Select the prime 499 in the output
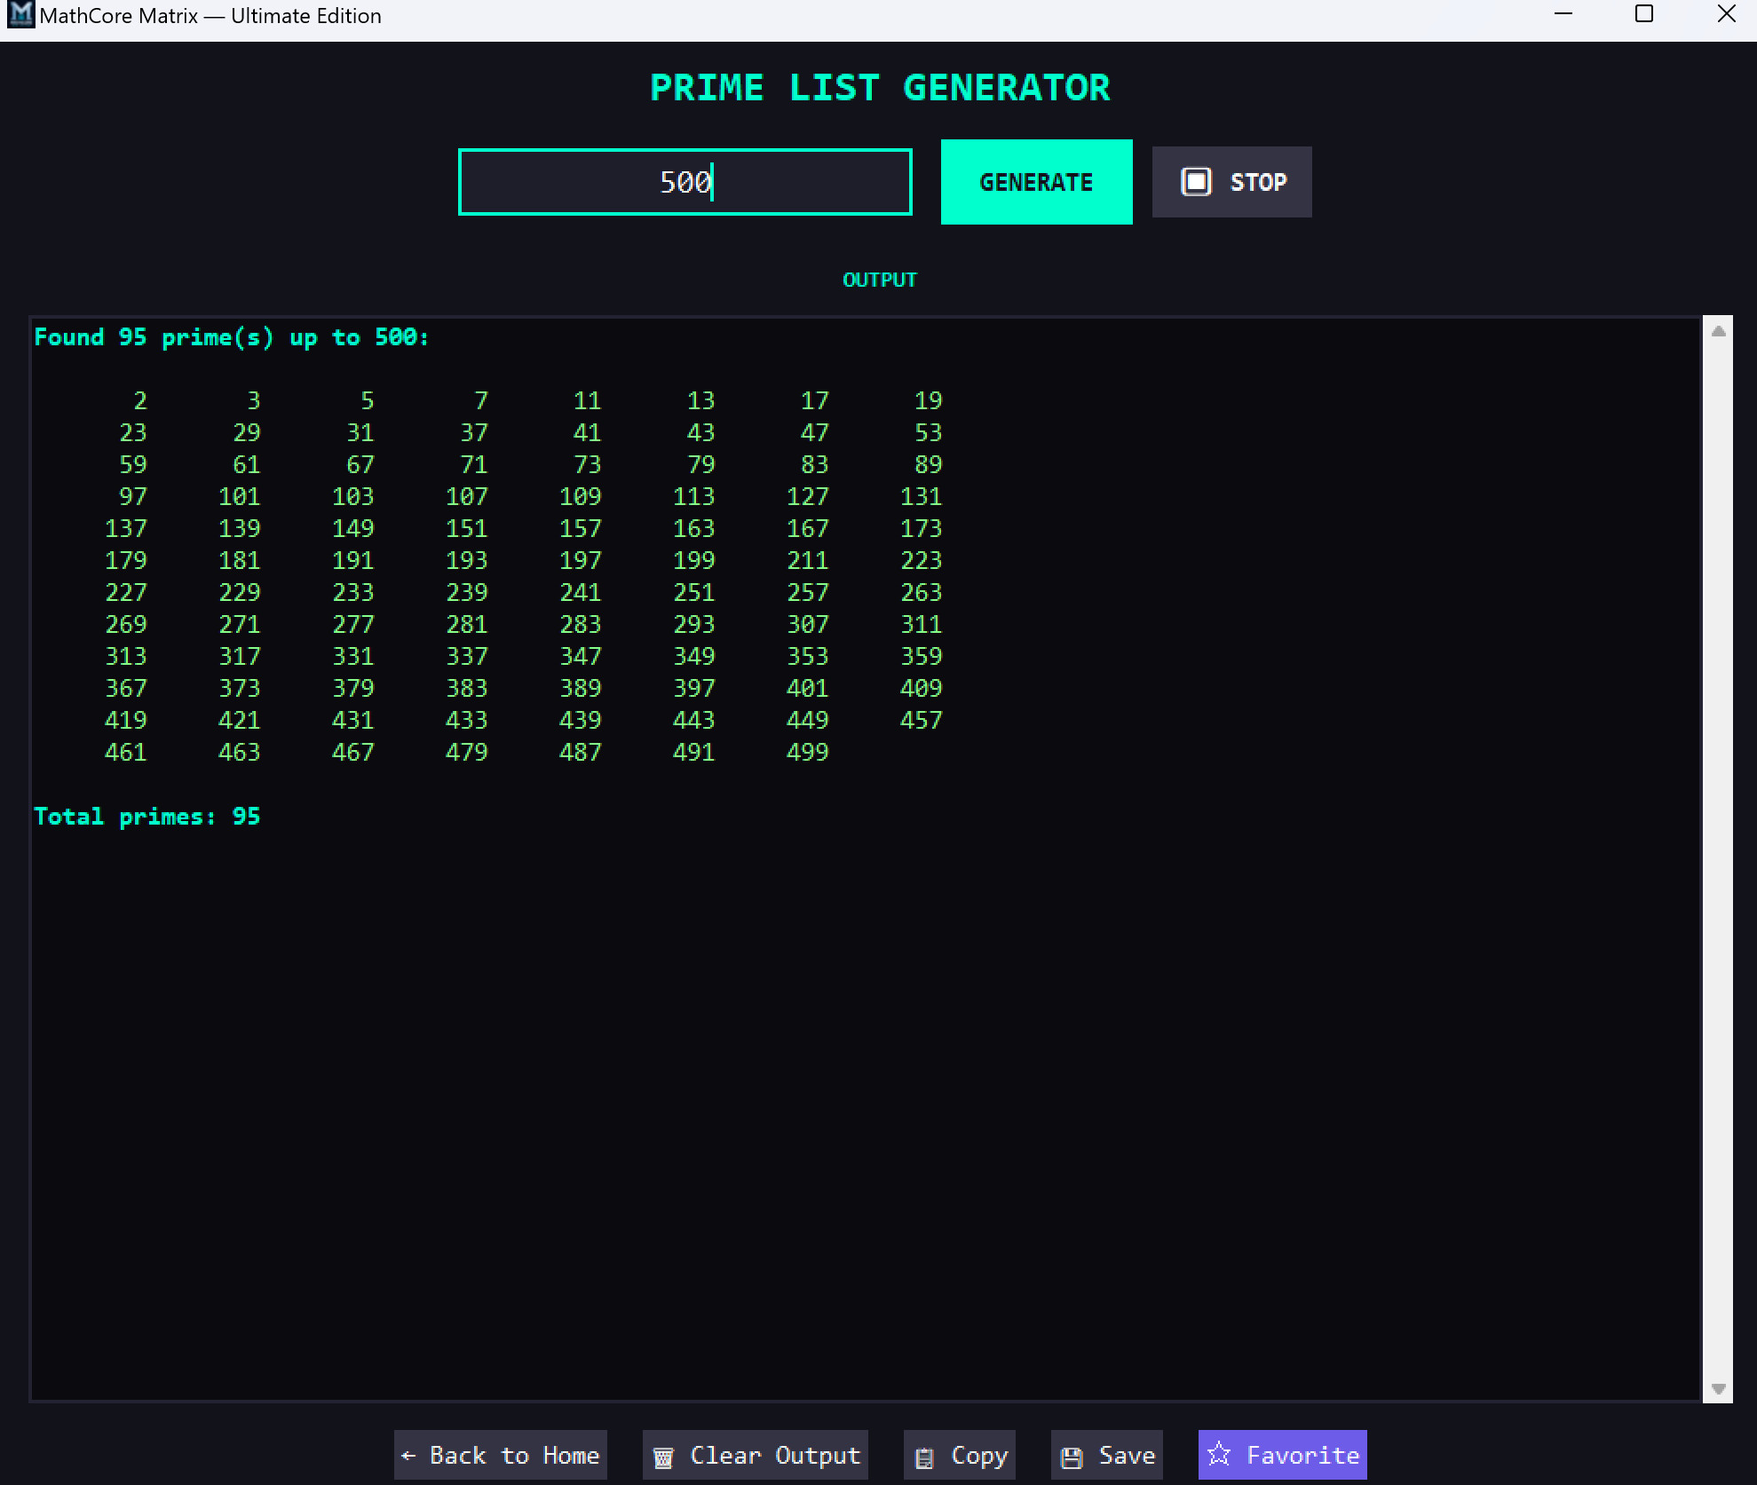Screen dimensions: 1757x1485 807,753
